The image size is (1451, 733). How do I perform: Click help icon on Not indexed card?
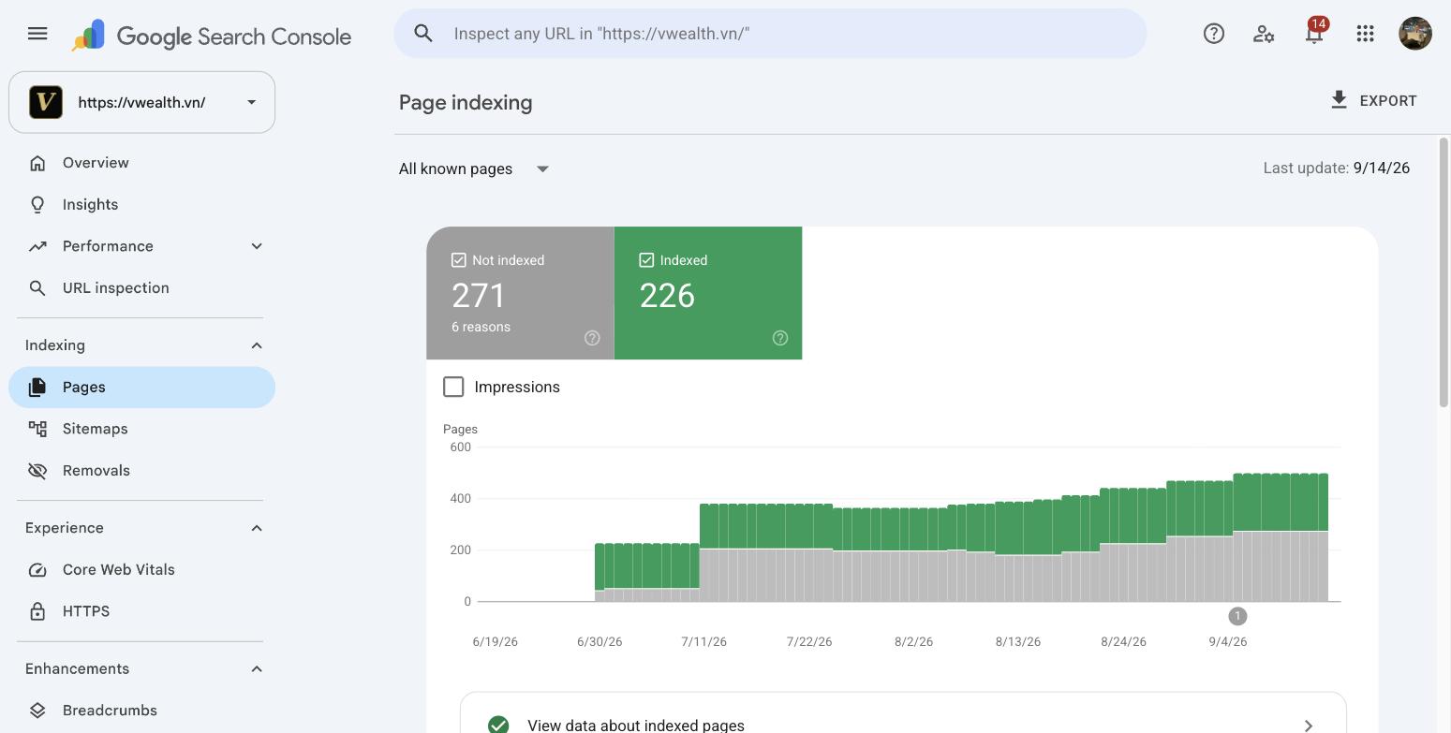click(x=592, y=338)
